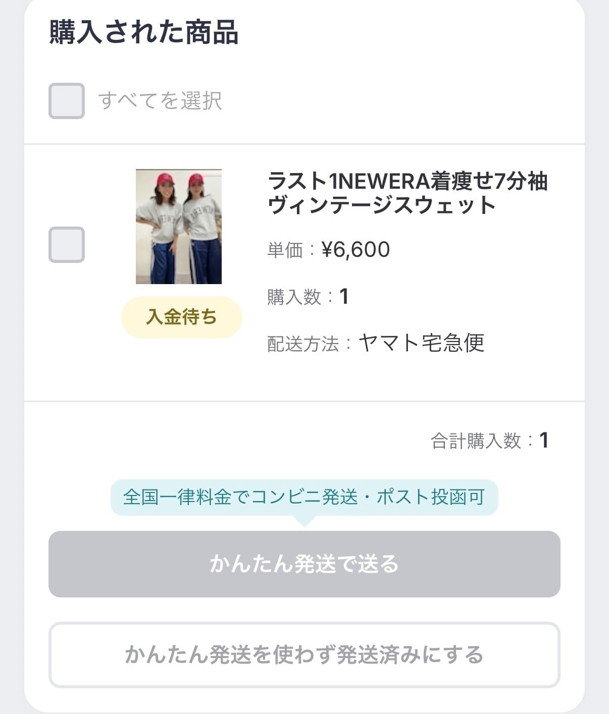Click the ヴィンテージスウェット title line

pos(381,205)
